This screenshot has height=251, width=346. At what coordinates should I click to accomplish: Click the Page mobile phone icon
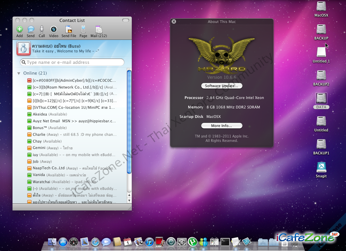pyautogui.click(x=83, y=30)
